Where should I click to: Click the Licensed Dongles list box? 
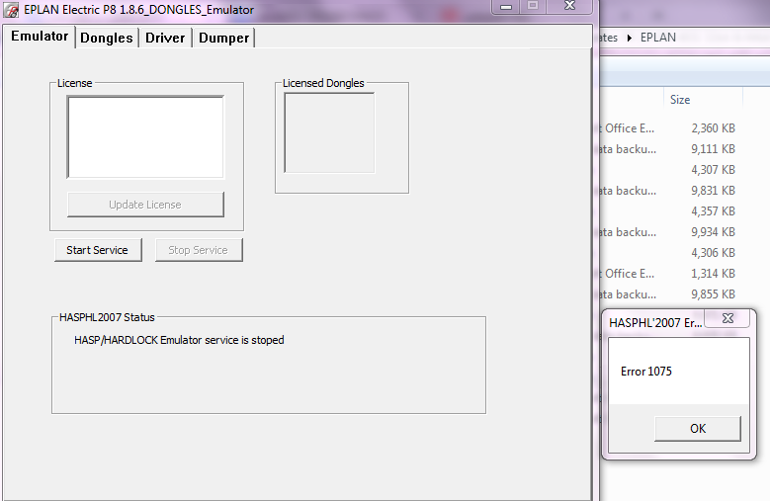point(329,133)
